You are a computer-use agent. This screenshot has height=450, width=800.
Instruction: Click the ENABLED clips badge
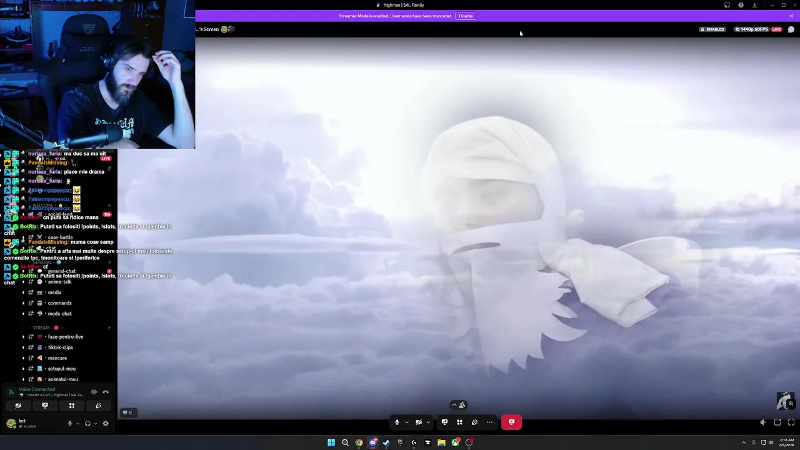point(712,29)
